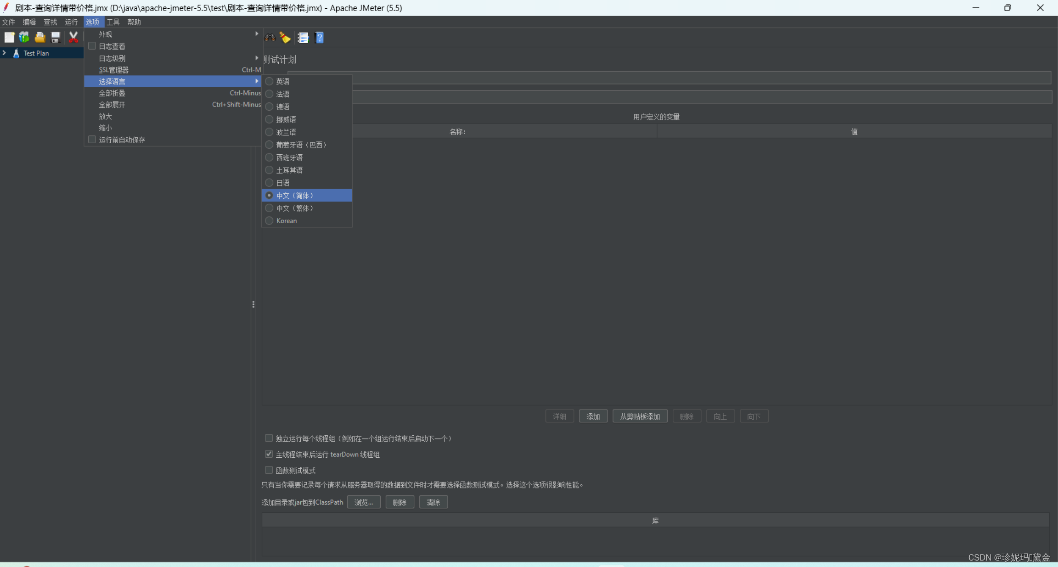Select 中文（简体）language option
The height and width of the screenshot is (567, 1058).
point(307,195)
